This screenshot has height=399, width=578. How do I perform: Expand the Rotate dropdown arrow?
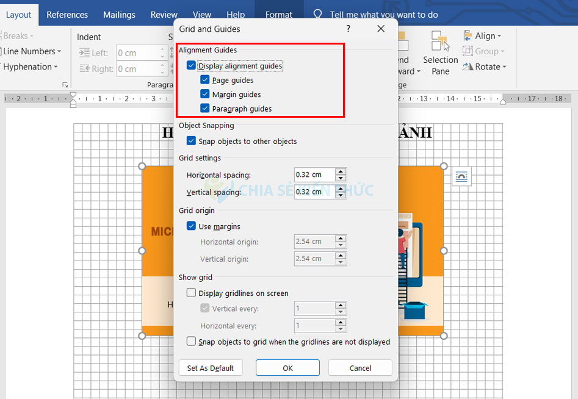(x=505, y=67)
